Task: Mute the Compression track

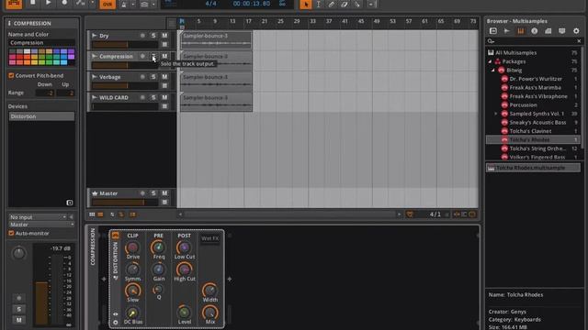Action: [x=164, y=56]
